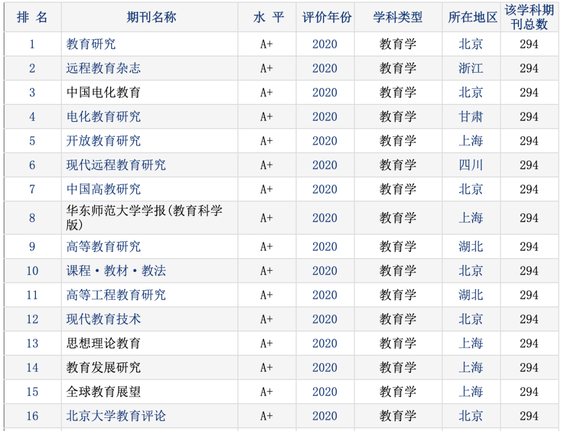Select the 教育发展研究 journal name
Screen dimensions: 561x431
tap(103, 367)
